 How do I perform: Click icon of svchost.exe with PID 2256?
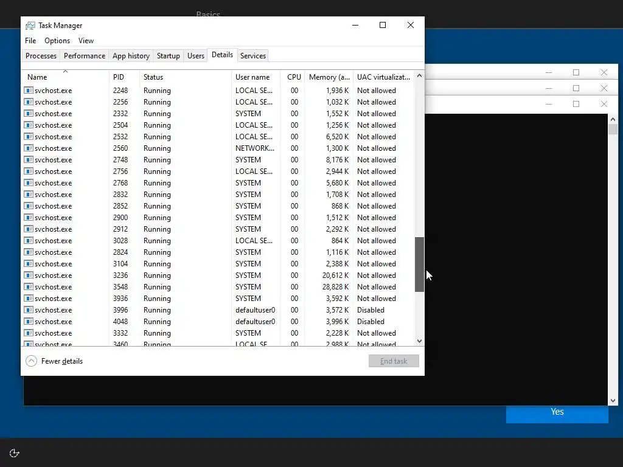pos(28,102)
